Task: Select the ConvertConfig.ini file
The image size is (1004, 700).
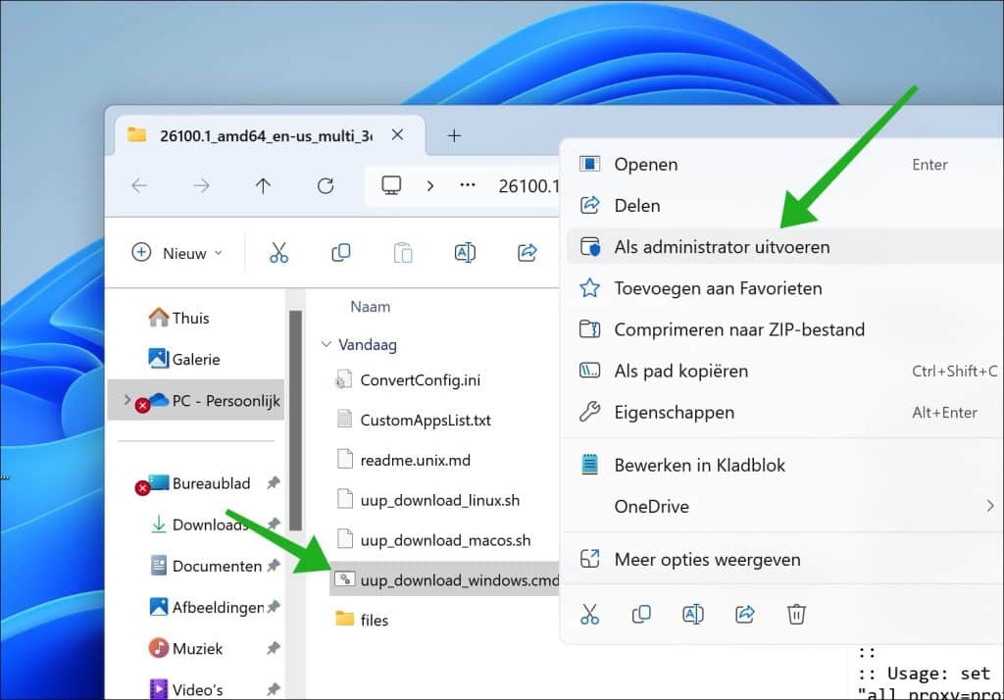Action: [408, 379]
